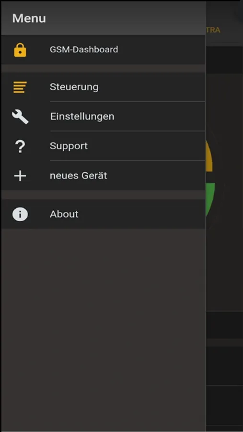This screenshot has height=432, width=243.
Task: Click the Menu title in the drawer header
Action: [29, 18]
